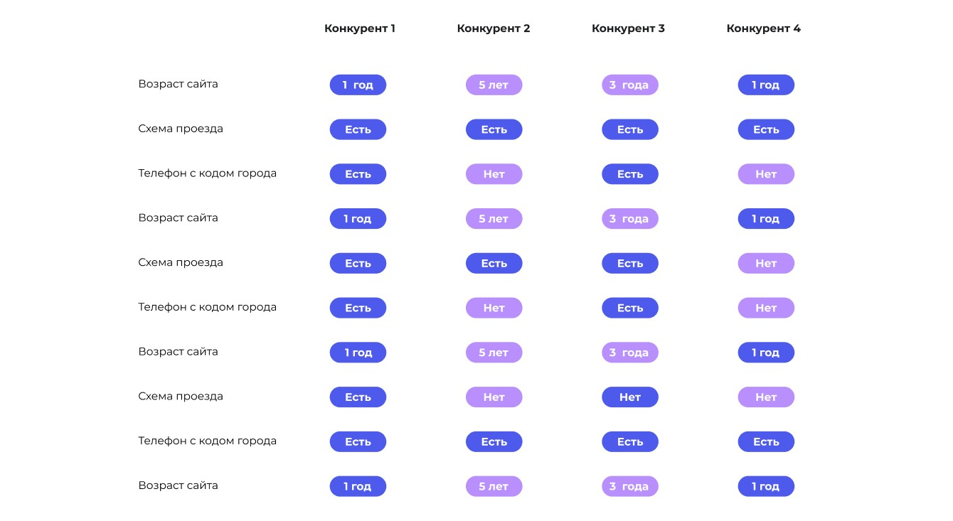Click Конкурент 3's Есть badge in first Схема проезда row
This screenshot has height=521, width=953.
[x=630, y=129]
